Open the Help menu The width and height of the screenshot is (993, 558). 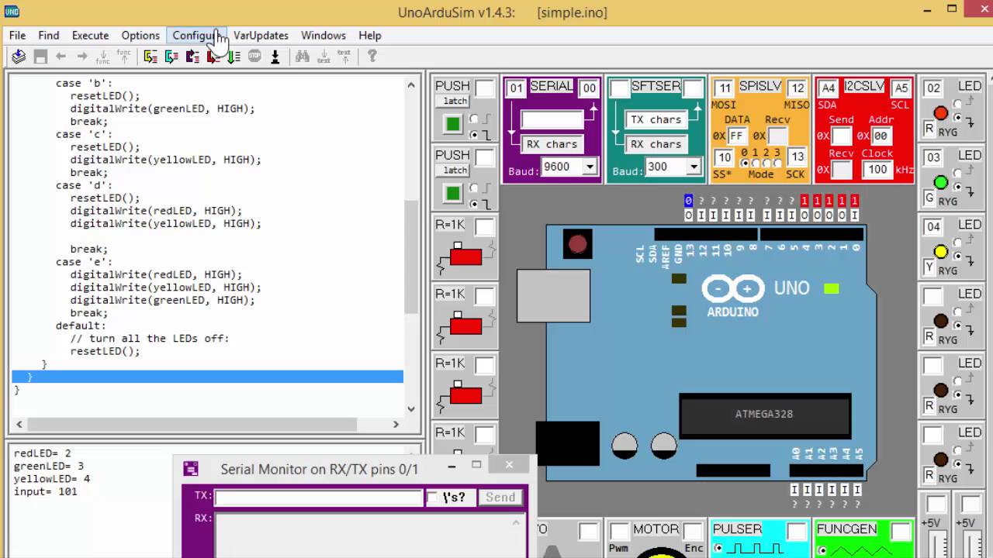(370, 36)
